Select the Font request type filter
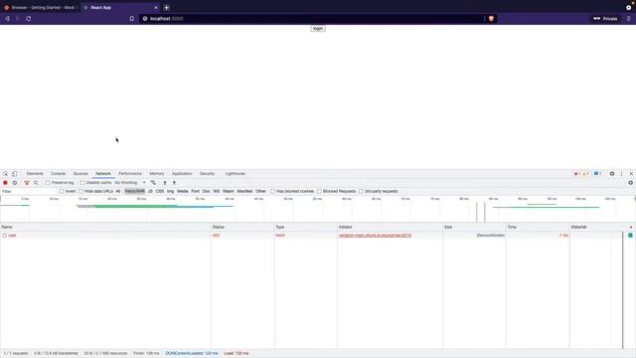 (196, 191)
